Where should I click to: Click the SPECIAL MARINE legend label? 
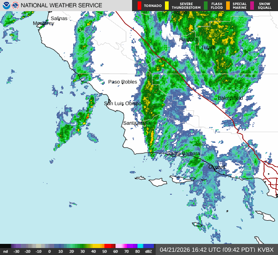(240, 6)
